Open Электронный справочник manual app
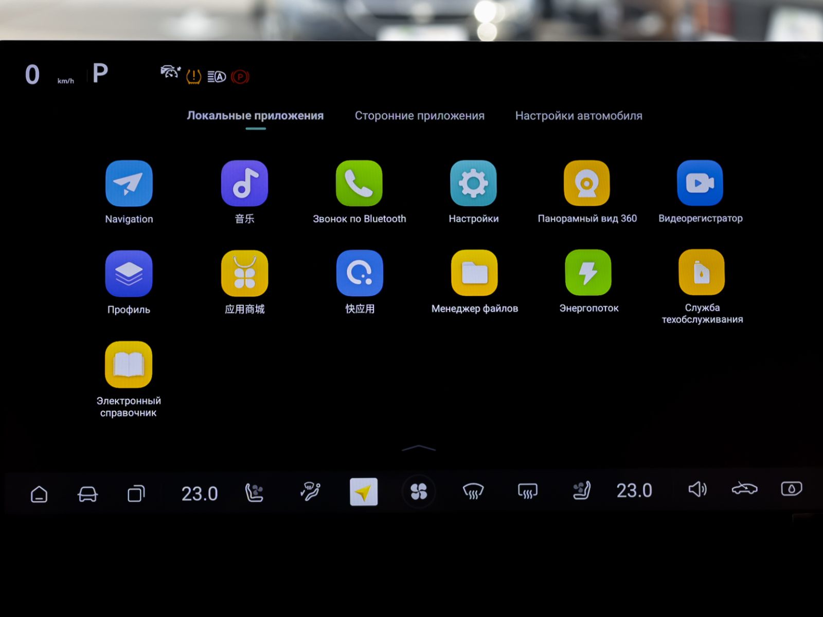 click(x=129, y=365)
